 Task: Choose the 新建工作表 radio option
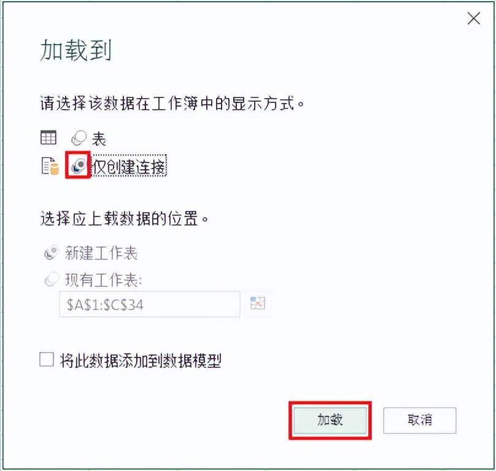[52, 252]
